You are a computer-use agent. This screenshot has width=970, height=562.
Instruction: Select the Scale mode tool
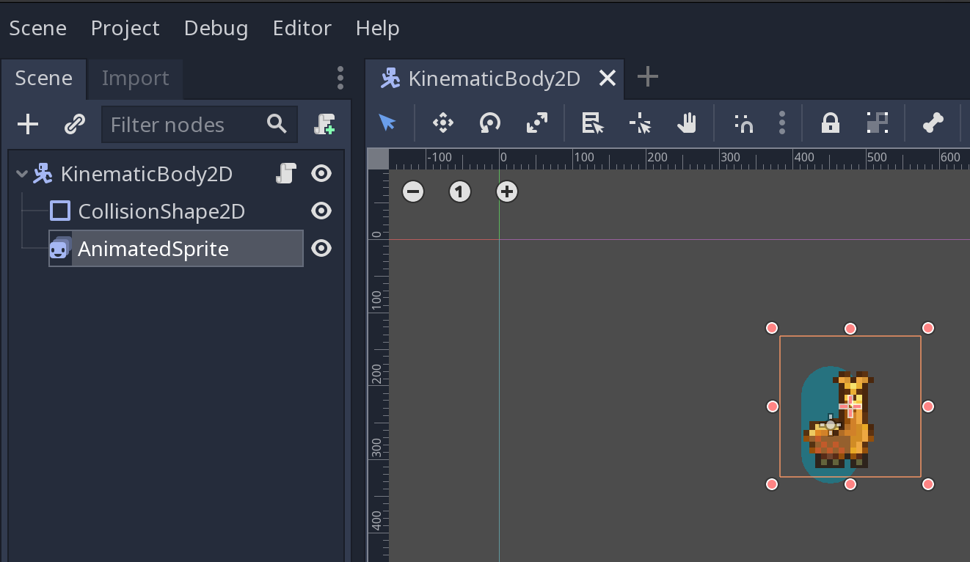tap(537, 123)
